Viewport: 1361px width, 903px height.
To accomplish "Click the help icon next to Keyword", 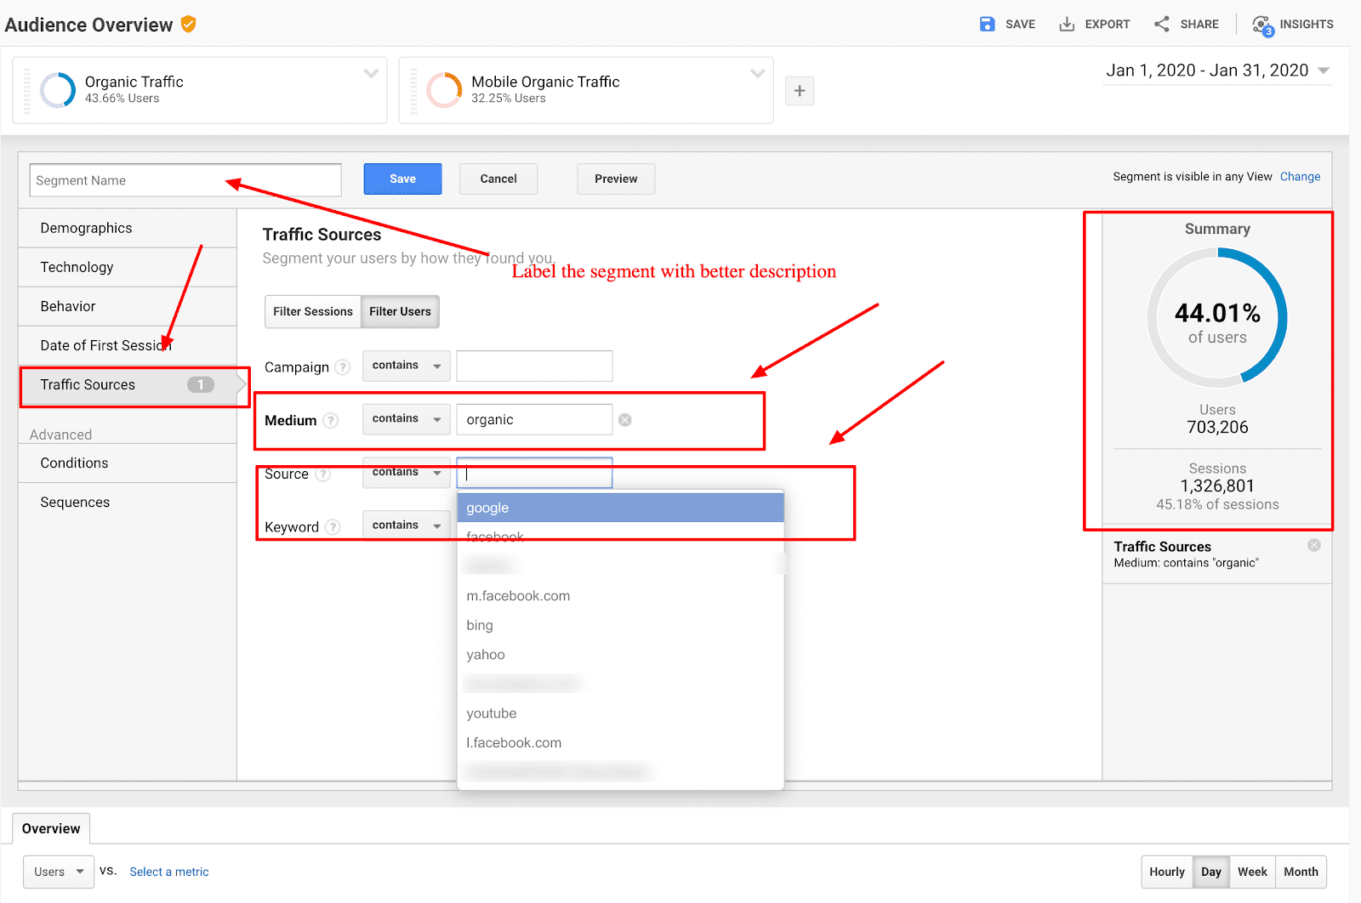I will pos(333,527).
